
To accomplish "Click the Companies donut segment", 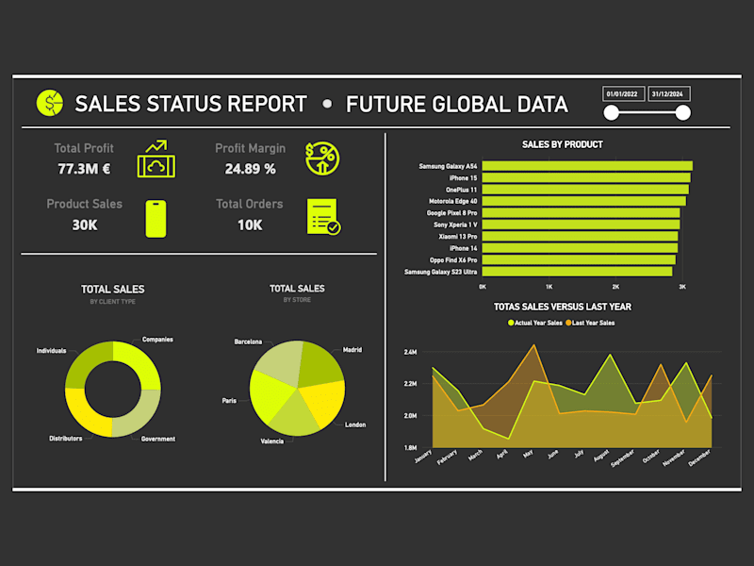I will tap(139, 360).
